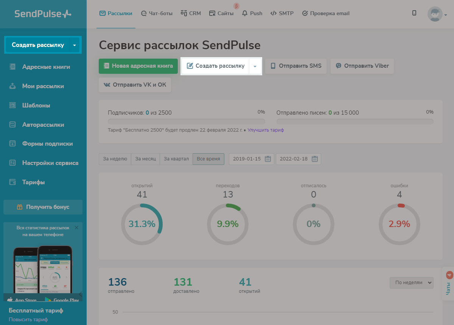Click main Создать рассылку button
454x325 pixels.
(x=216, y=66)
